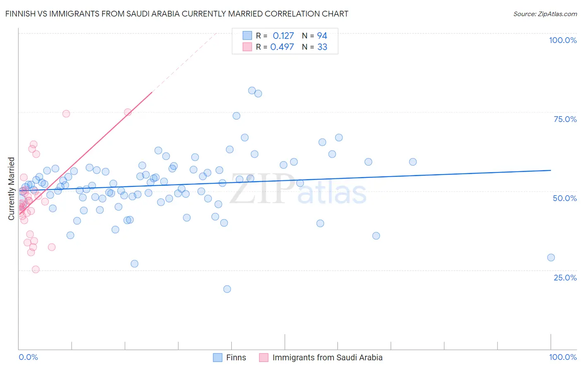The image size is (582, 369).
Task: Select the lowest blue data point near 19%
Action: 227,289
